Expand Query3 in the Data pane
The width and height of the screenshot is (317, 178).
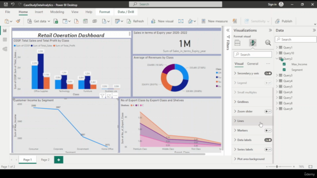[277, 75]
